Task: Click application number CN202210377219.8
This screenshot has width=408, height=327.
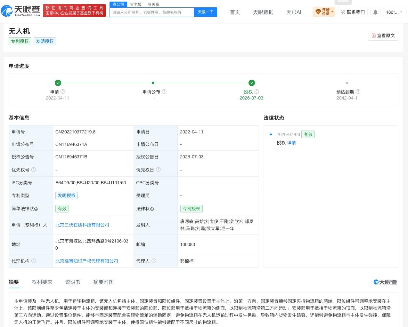Action: click(76, 132)
